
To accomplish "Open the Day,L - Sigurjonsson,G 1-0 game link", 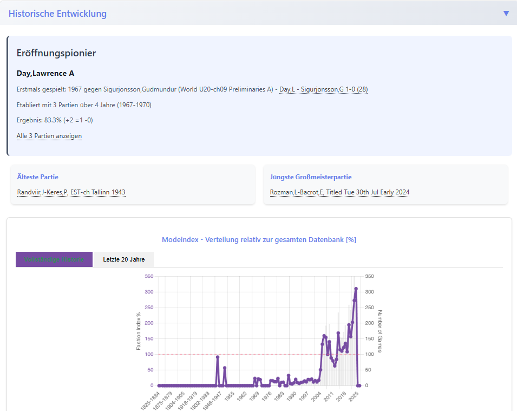I will pyautogui.click(x=323, y=89).
